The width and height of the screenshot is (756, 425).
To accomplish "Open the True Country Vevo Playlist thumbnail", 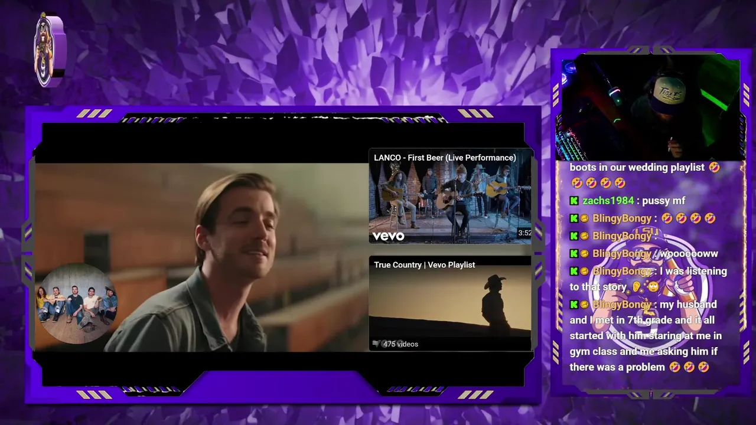I will 450,303.
